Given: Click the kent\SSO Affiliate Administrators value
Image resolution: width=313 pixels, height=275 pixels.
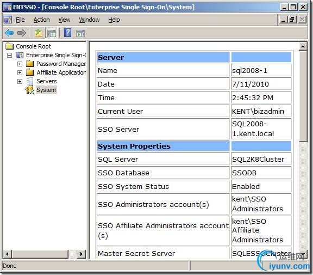Looking at the screenshot, I should (x=258, y=230).
